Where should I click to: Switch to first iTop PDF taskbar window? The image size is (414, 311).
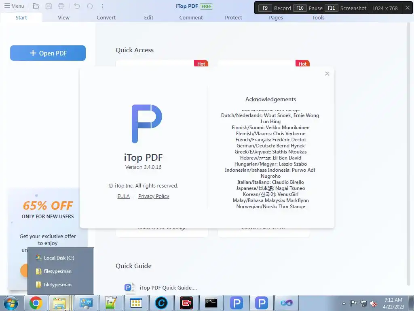(x=236, y=303)
